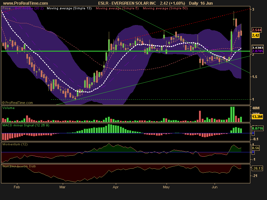Click the Moving average (Simple 5) legend
267x200 pixels.
coord(117,8)
